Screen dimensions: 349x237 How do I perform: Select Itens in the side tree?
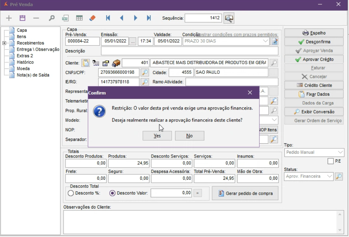[21, 37]
